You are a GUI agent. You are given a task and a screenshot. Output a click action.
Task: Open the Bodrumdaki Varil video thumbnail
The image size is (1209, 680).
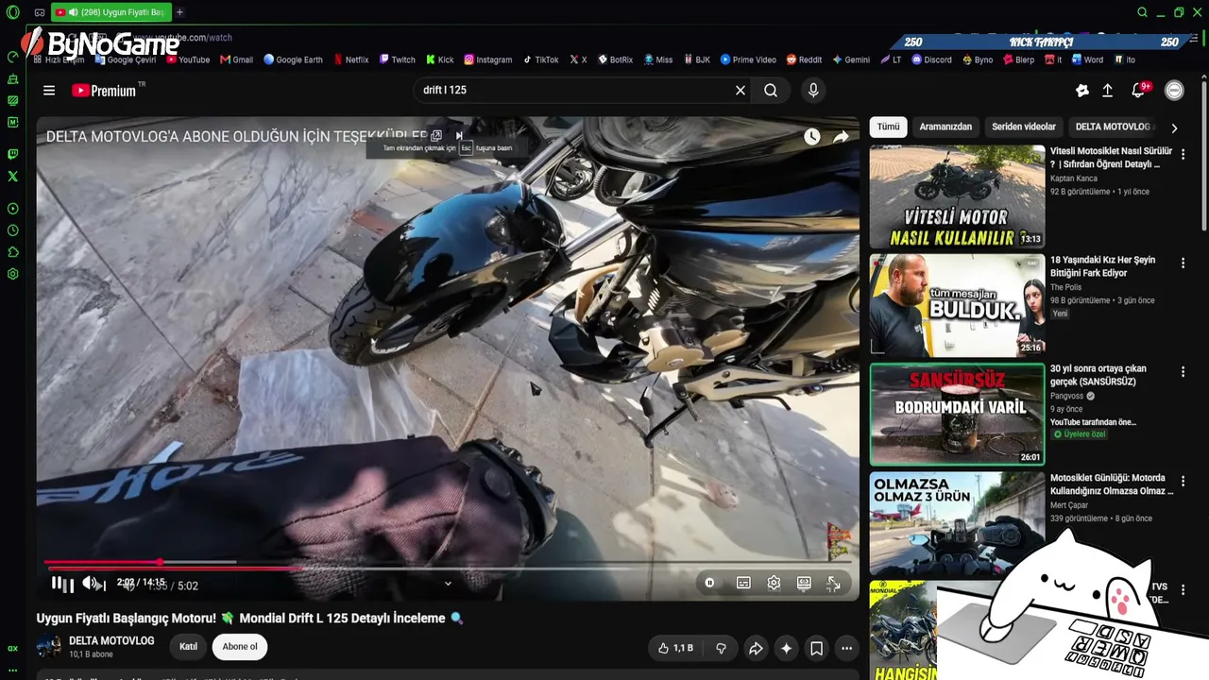pos(957,415)
